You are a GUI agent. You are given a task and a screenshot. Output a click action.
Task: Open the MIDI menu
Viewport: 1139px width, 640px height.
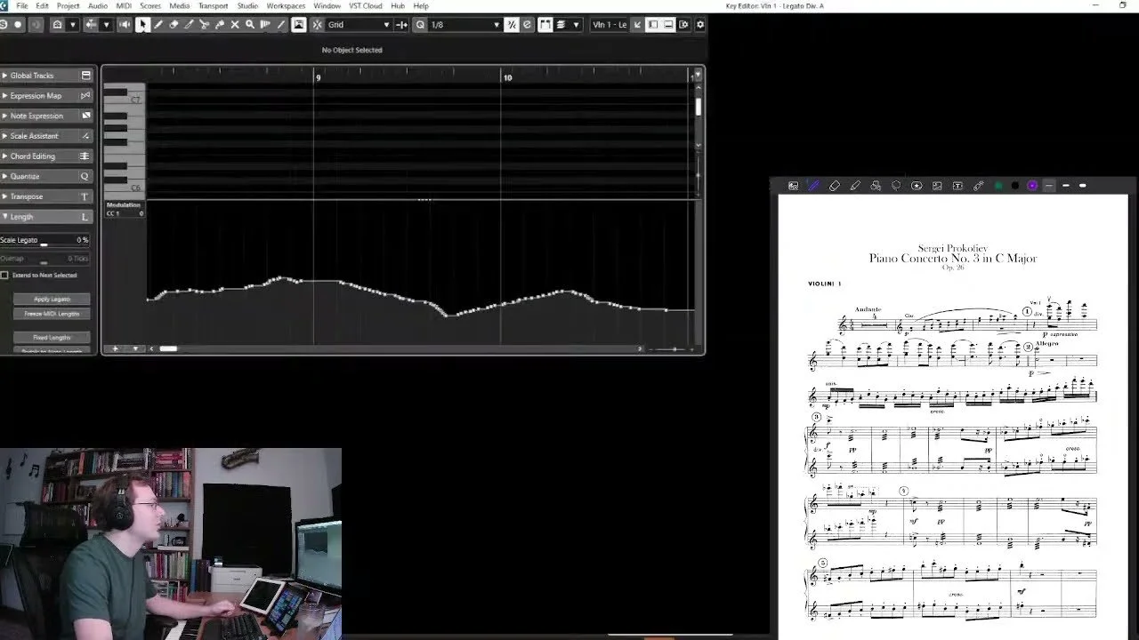[x=123, y=5]
